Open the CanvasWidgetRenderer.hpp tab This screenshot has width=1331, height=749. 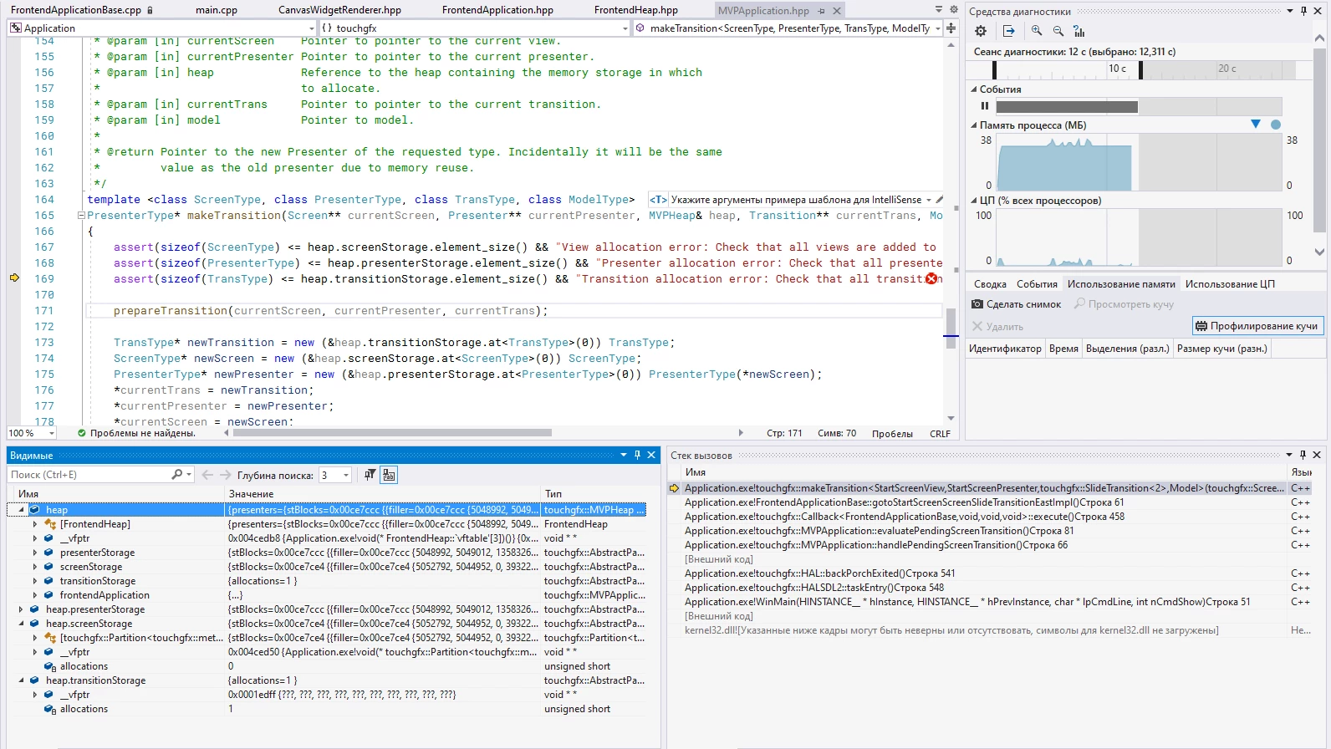click(x=339, y=10)
